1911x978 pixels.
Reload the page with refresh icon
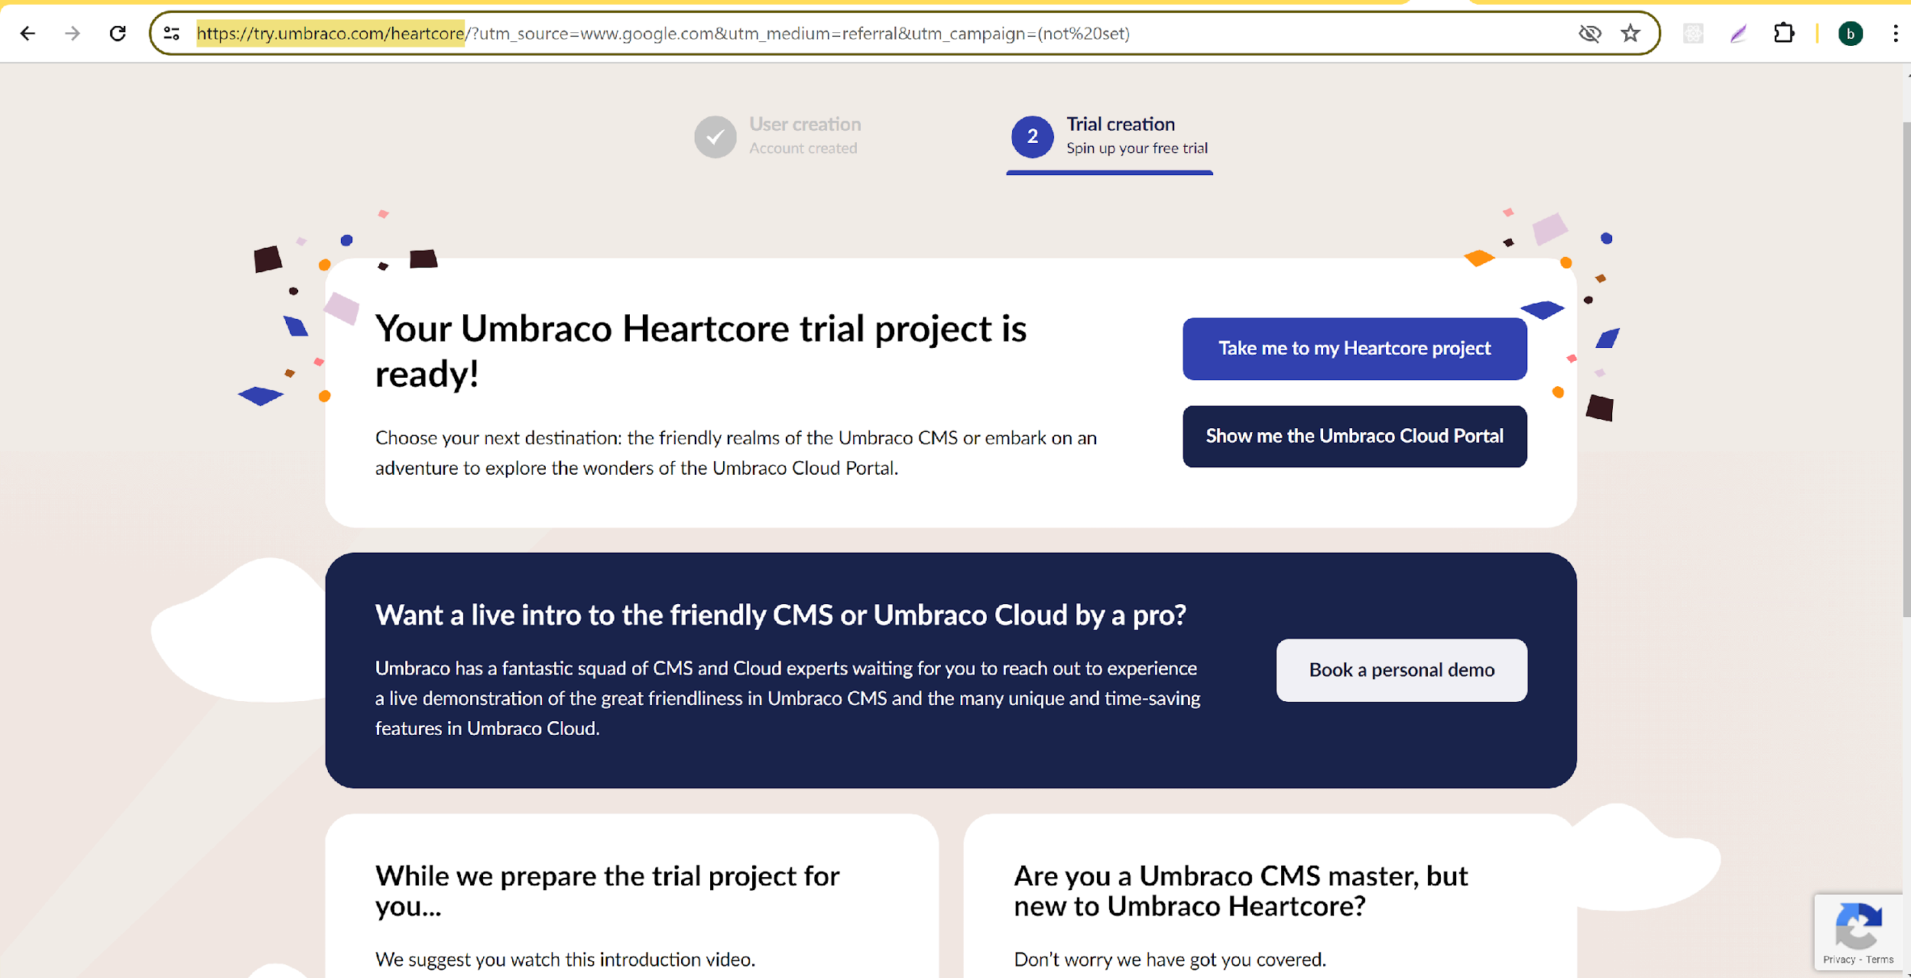click(x=118, y=34)
